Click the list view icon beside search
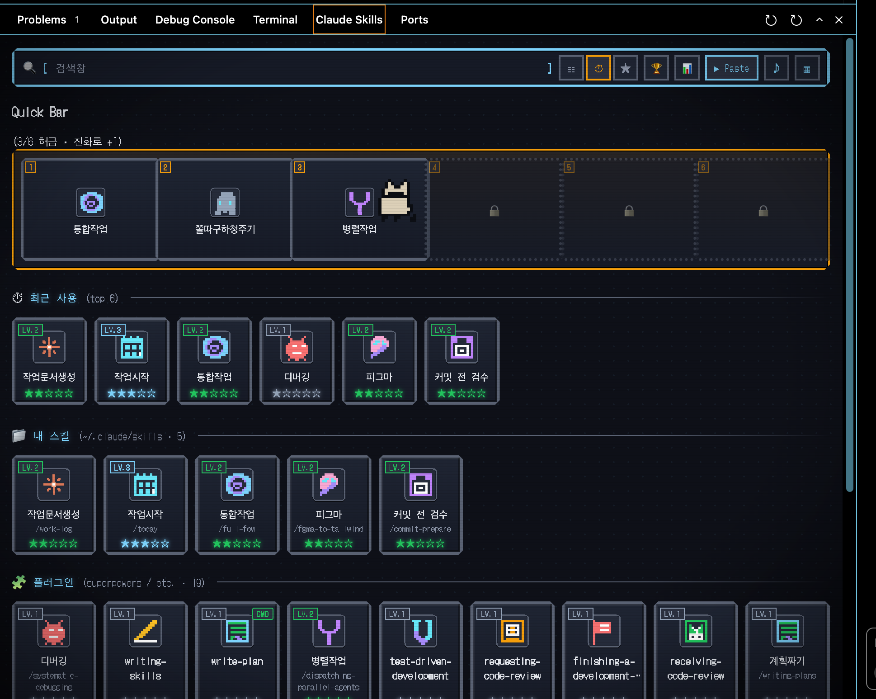The image size is (876, 699). click(x=571, y=68)
